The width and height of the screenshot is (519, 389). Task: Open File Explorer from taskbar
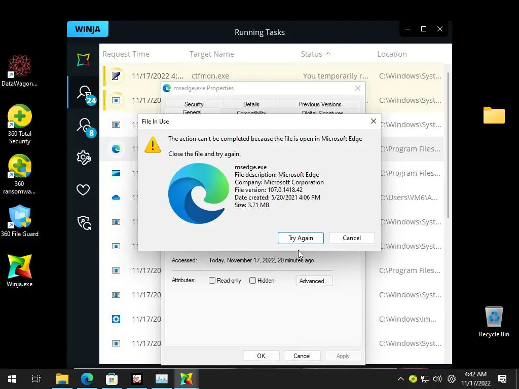point(62,379)
